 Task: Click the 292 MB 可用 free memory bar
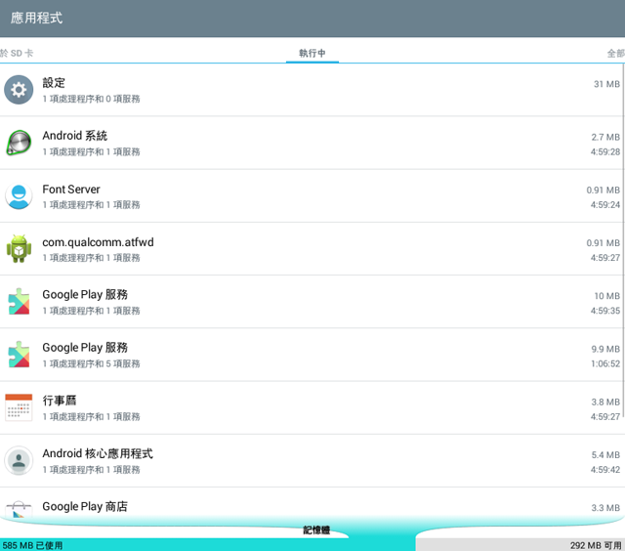[x=521, y=545]
